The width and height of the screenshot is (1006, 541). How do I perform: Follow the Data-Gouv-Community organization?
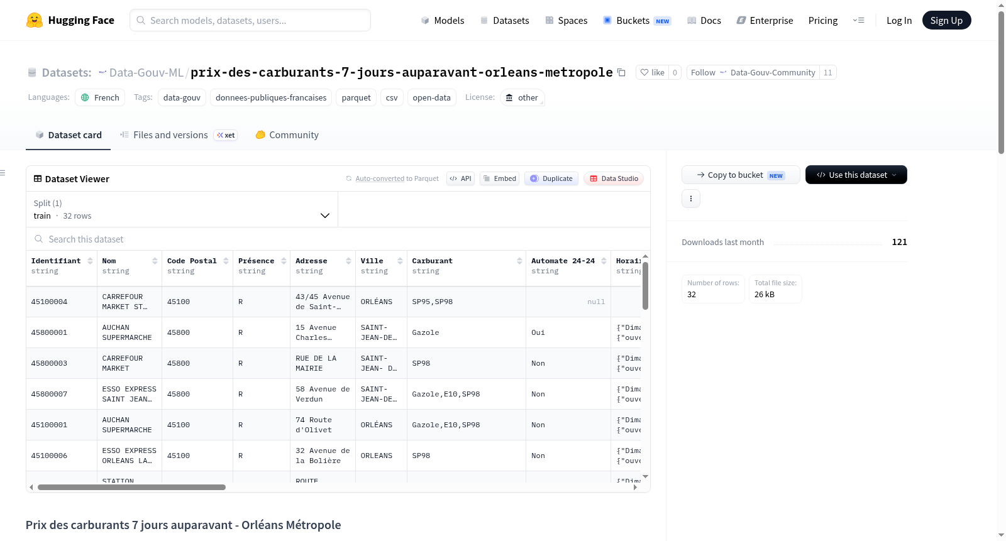point(753,72)
